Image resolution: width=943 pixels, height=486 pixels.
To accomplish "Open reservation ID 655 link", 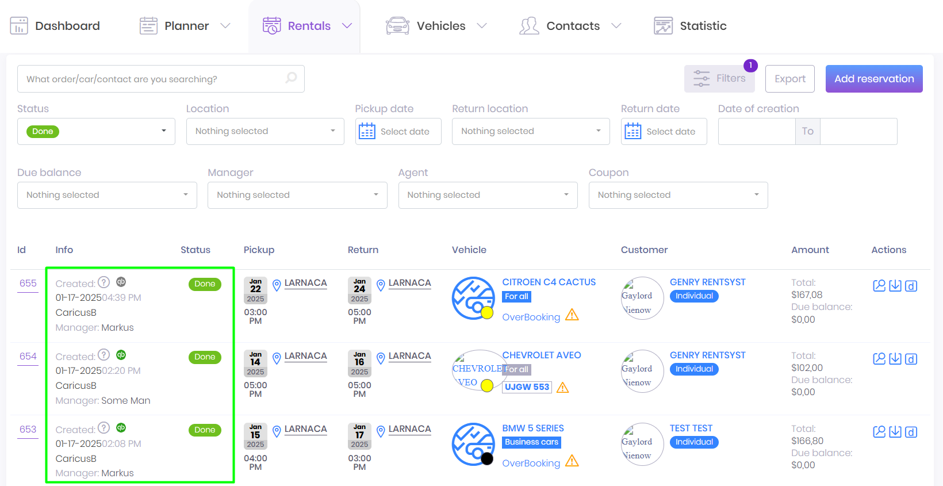I will pos(28,284).
